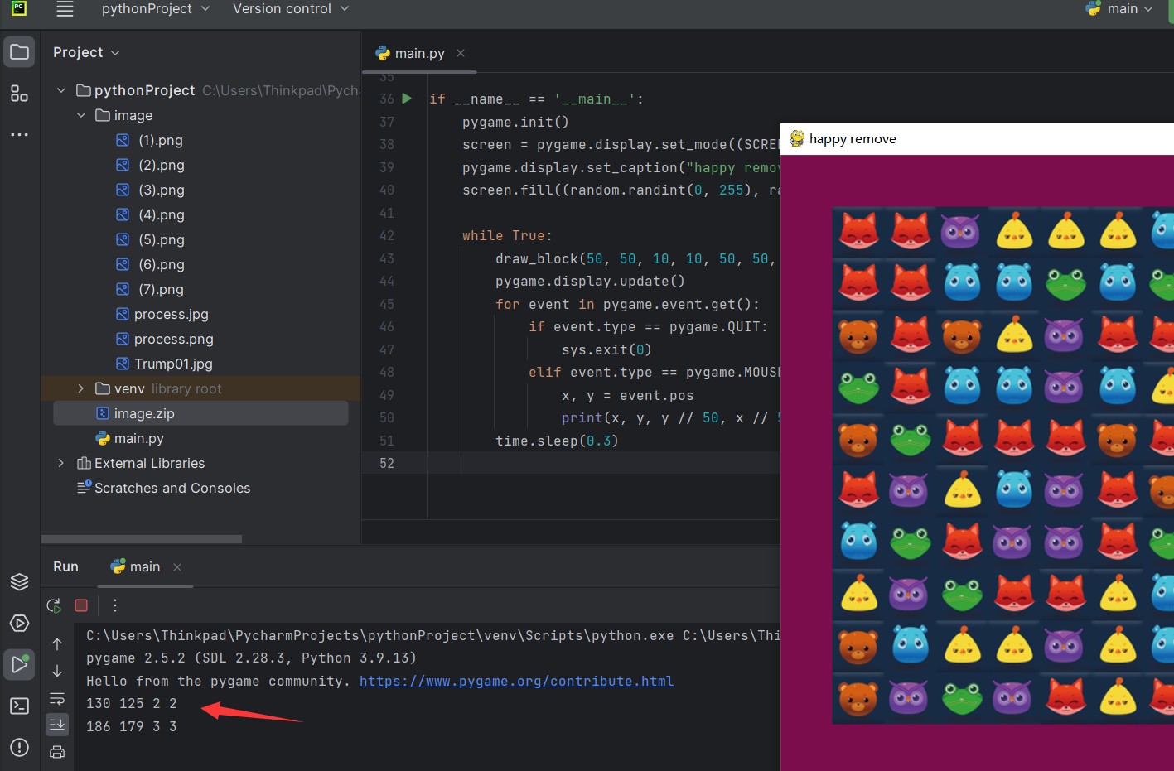Click 'while True:' on line 42
Screen dimensions: 1174x771
[x=507, y=235]
